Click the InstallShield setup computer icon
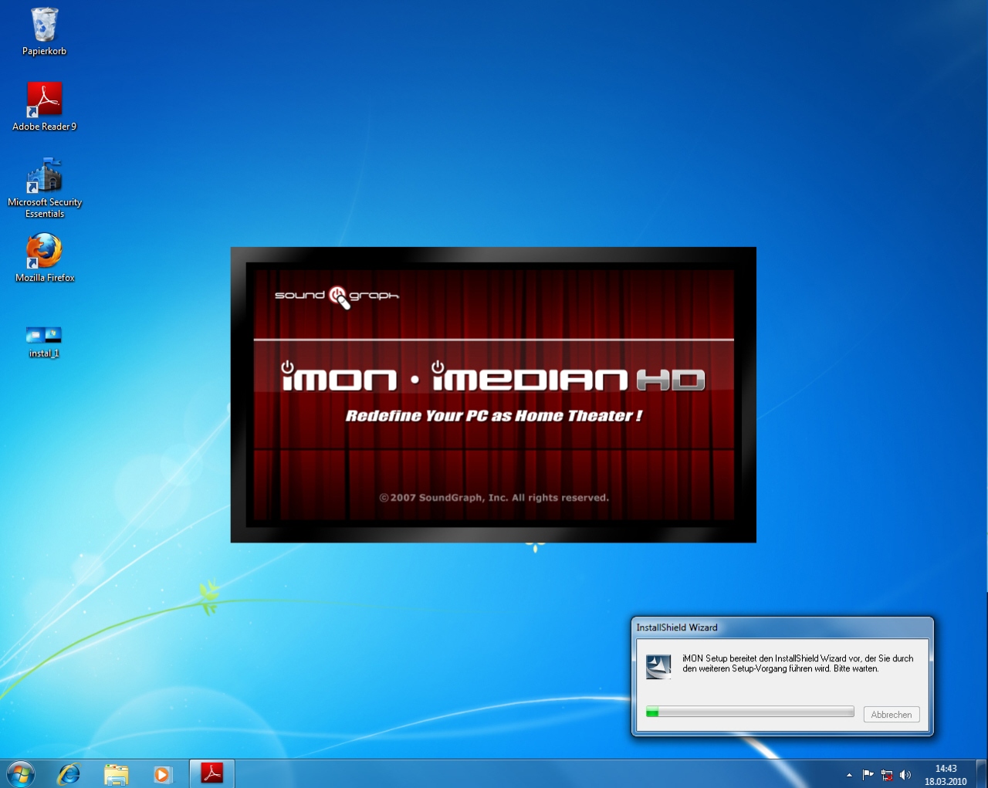The height and width of the screenshot is (788, 988). (658, 667)
